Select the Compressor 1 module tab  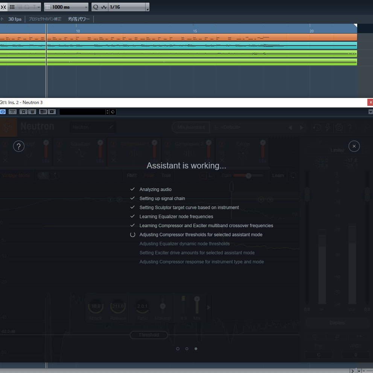tap(134, 152)
